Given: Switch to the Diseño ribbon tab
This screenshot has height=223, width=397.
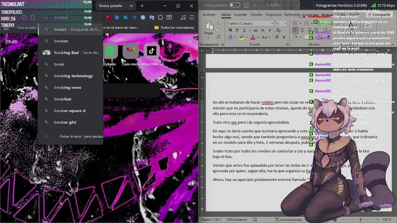Looking at the screenshot, I should [x=256, y=15].
